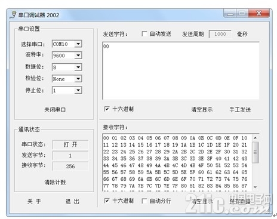Screen dimensions: 277x219
Task: Click the receive scrollbar down arrow
Action: pos(256,187)
